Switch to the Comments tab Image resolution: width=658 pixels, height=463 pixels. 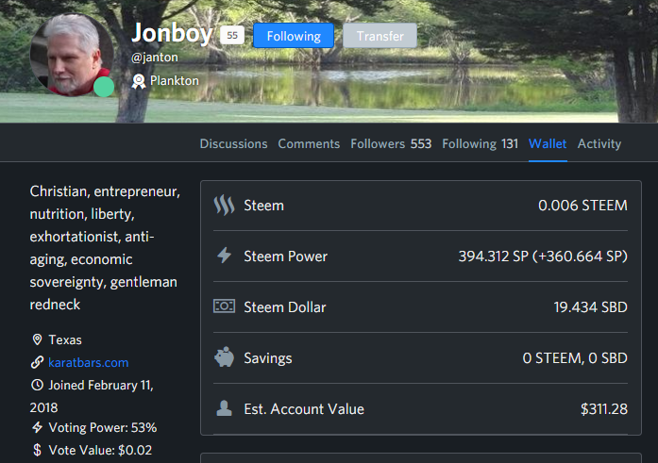click(309, 143)
